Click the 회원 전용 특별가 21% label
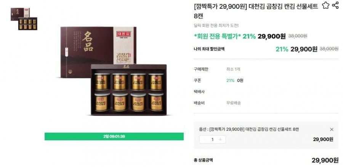 click(225, 36)
